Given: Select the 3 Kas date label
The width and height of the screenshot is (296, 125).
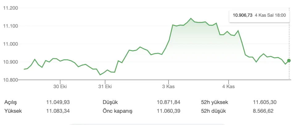Looking at the screenshot, I should pos(168,87).
